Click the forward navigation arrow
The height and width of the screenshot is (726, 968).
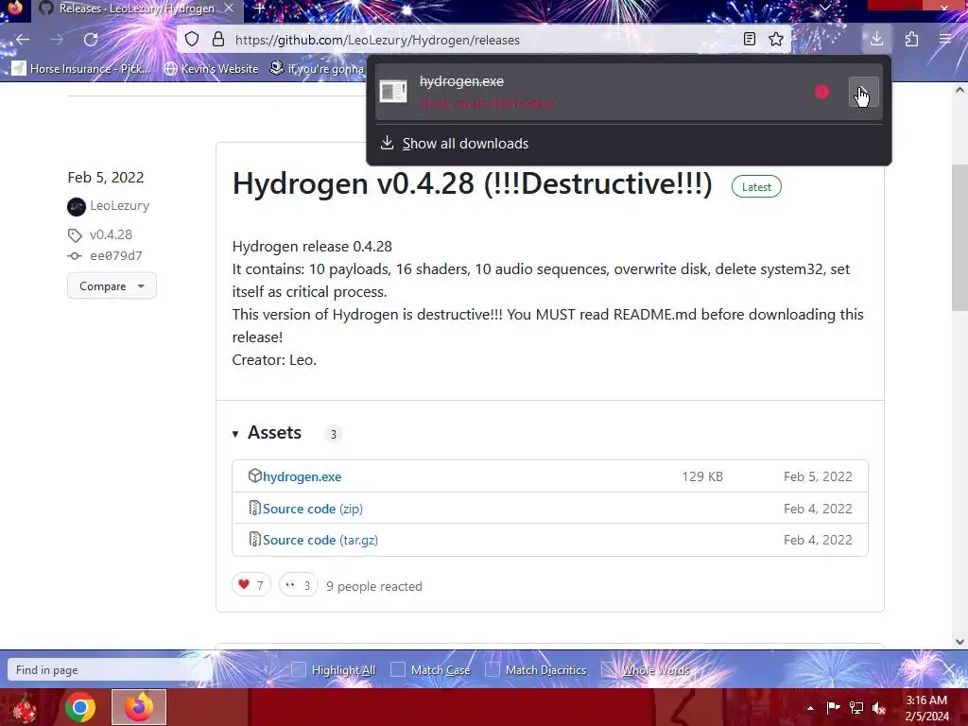(57, 40)
